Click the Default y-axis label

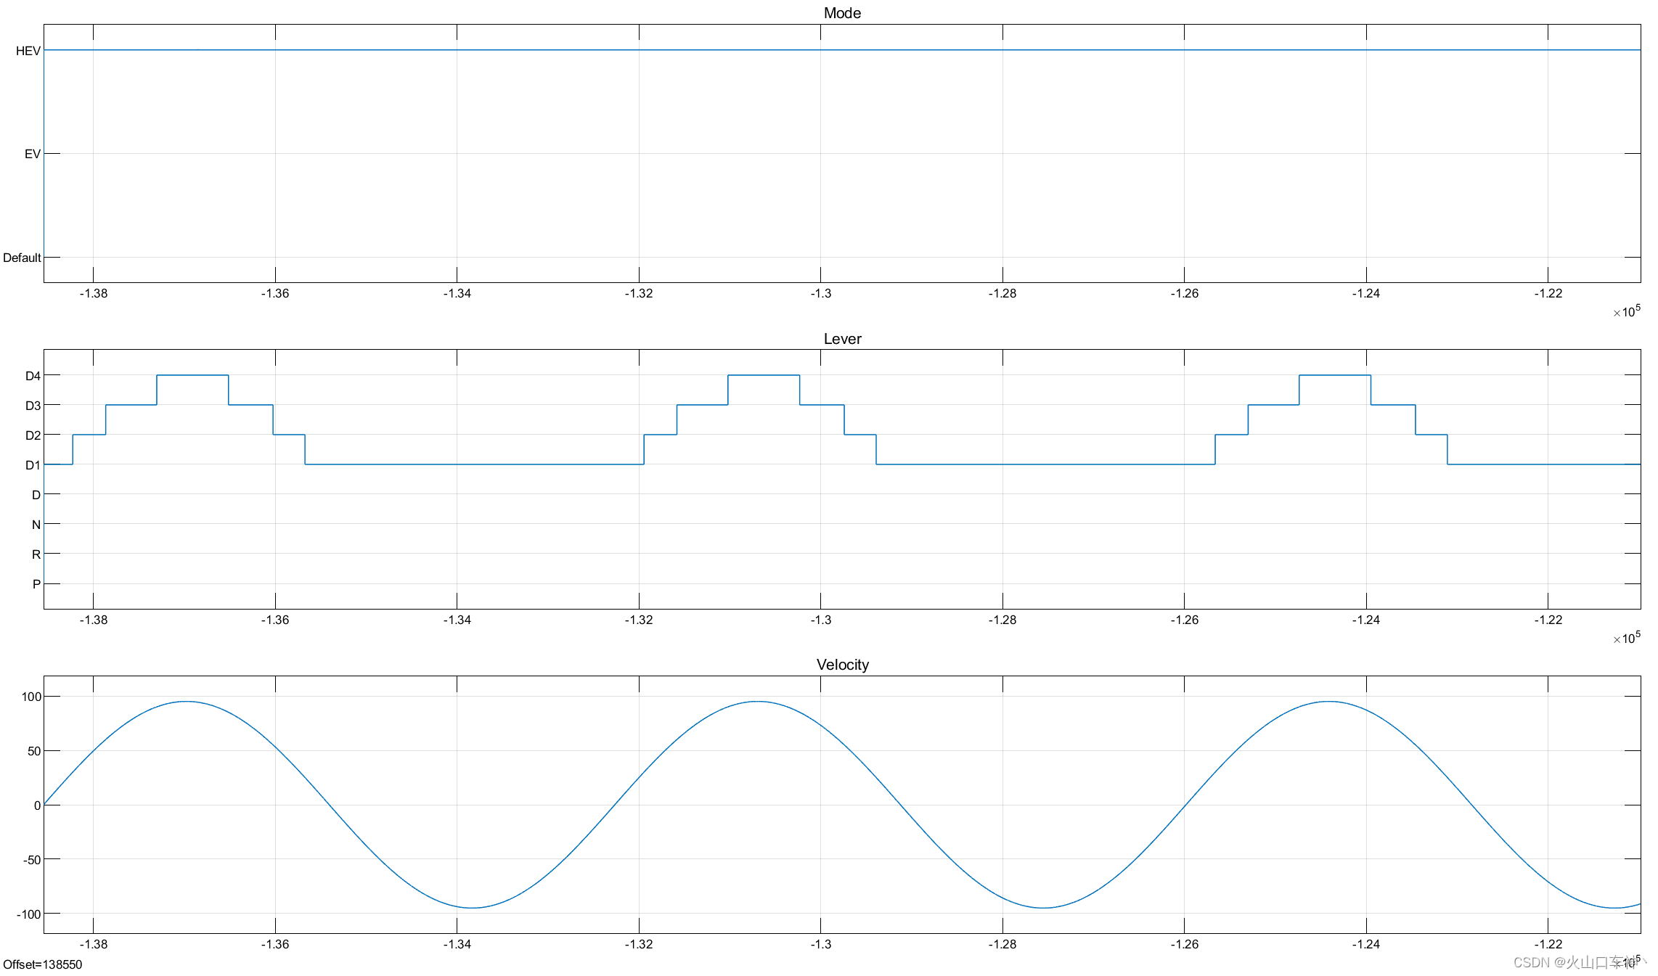[x=22, y=258]
